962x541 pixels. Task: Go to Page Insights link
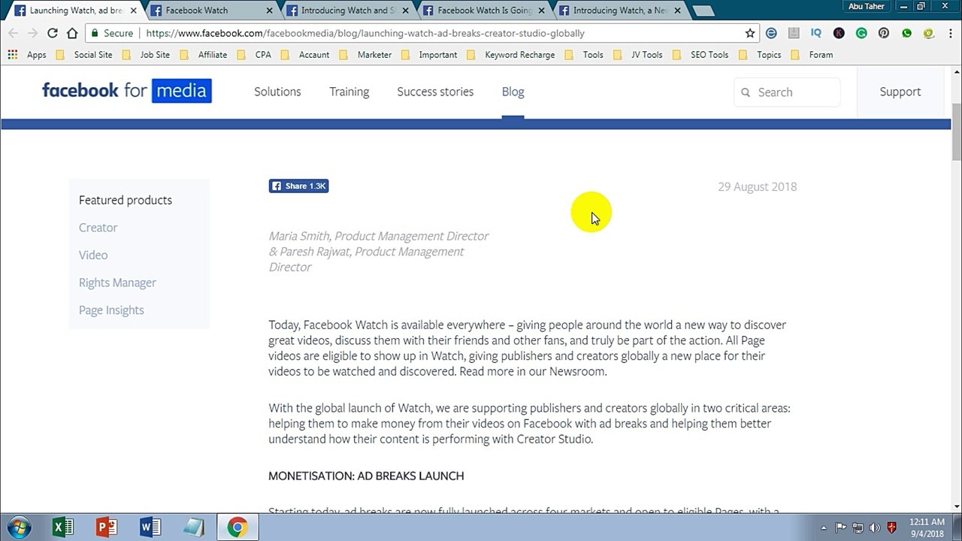coord(111,310)
